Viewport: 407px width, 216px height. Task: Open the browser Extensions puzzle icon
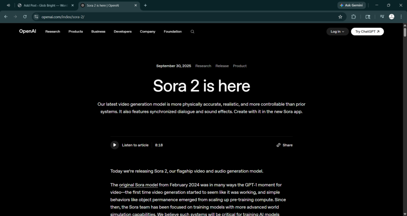coord(354,17)
